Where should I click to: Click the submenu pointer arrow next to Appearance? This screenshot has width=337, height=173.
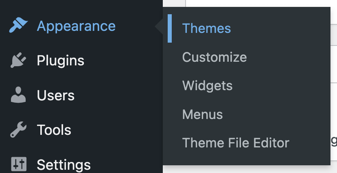pos(159,27)
